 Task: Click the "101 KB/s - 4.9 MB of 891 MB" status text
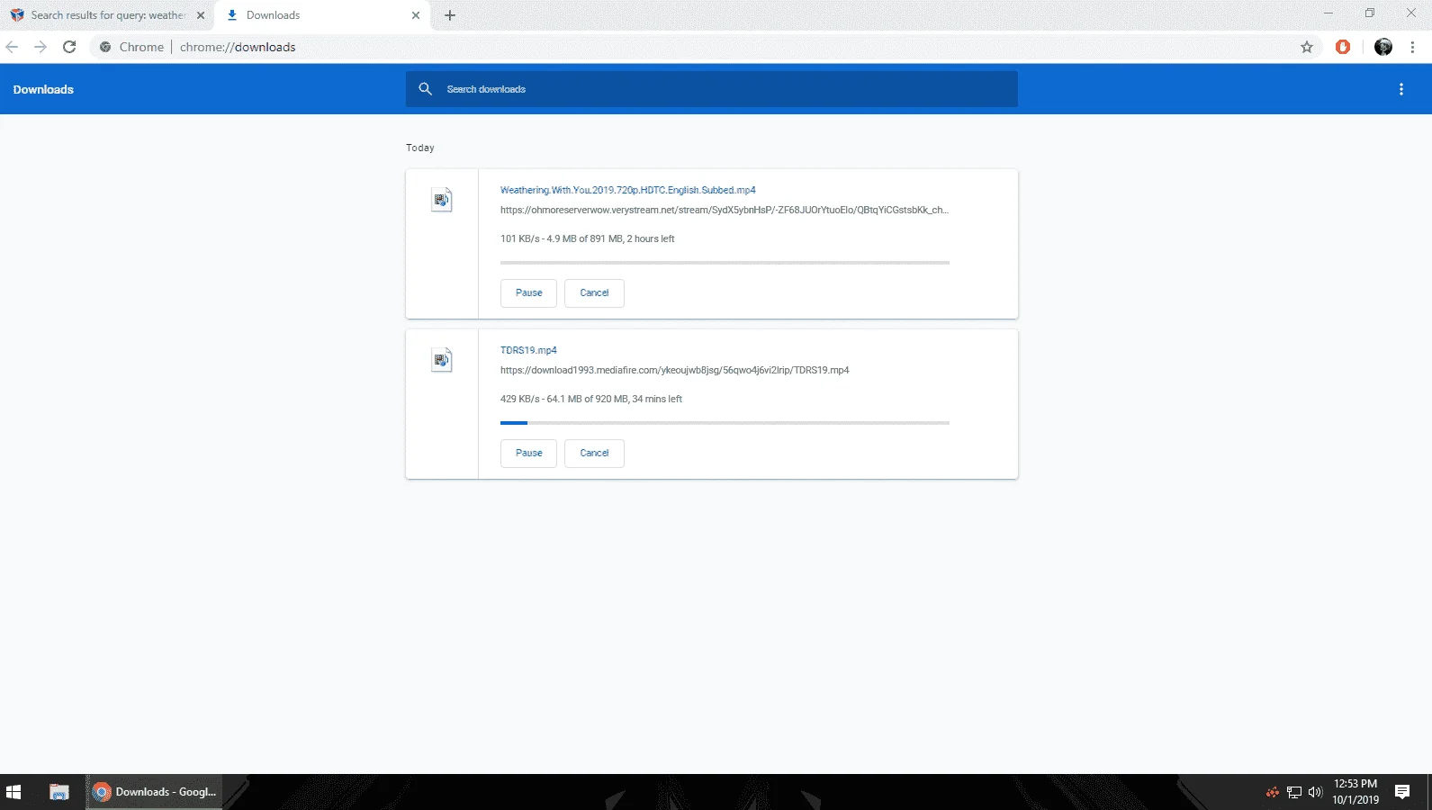pyautogui.click(x=587, y=238)
